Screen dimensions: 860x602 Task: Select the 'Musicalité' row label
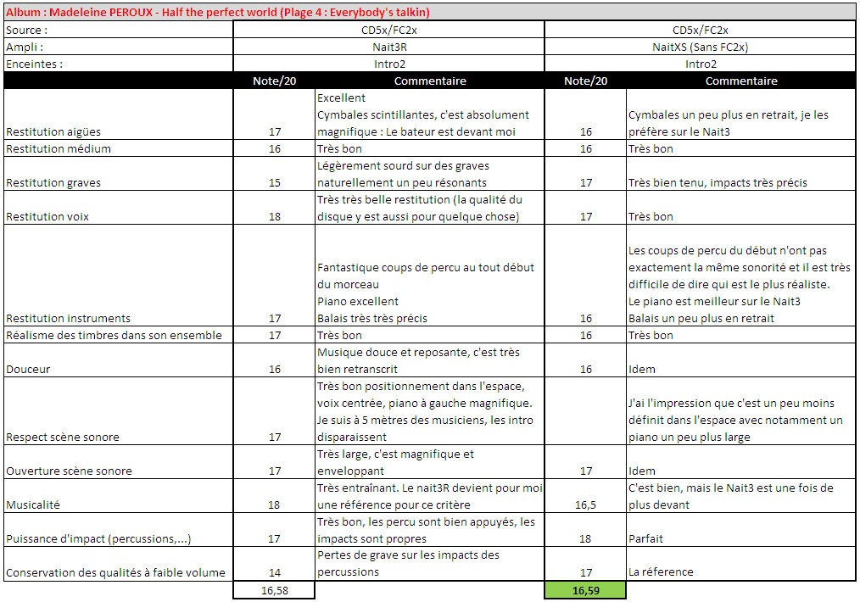(x=119, y=496)
